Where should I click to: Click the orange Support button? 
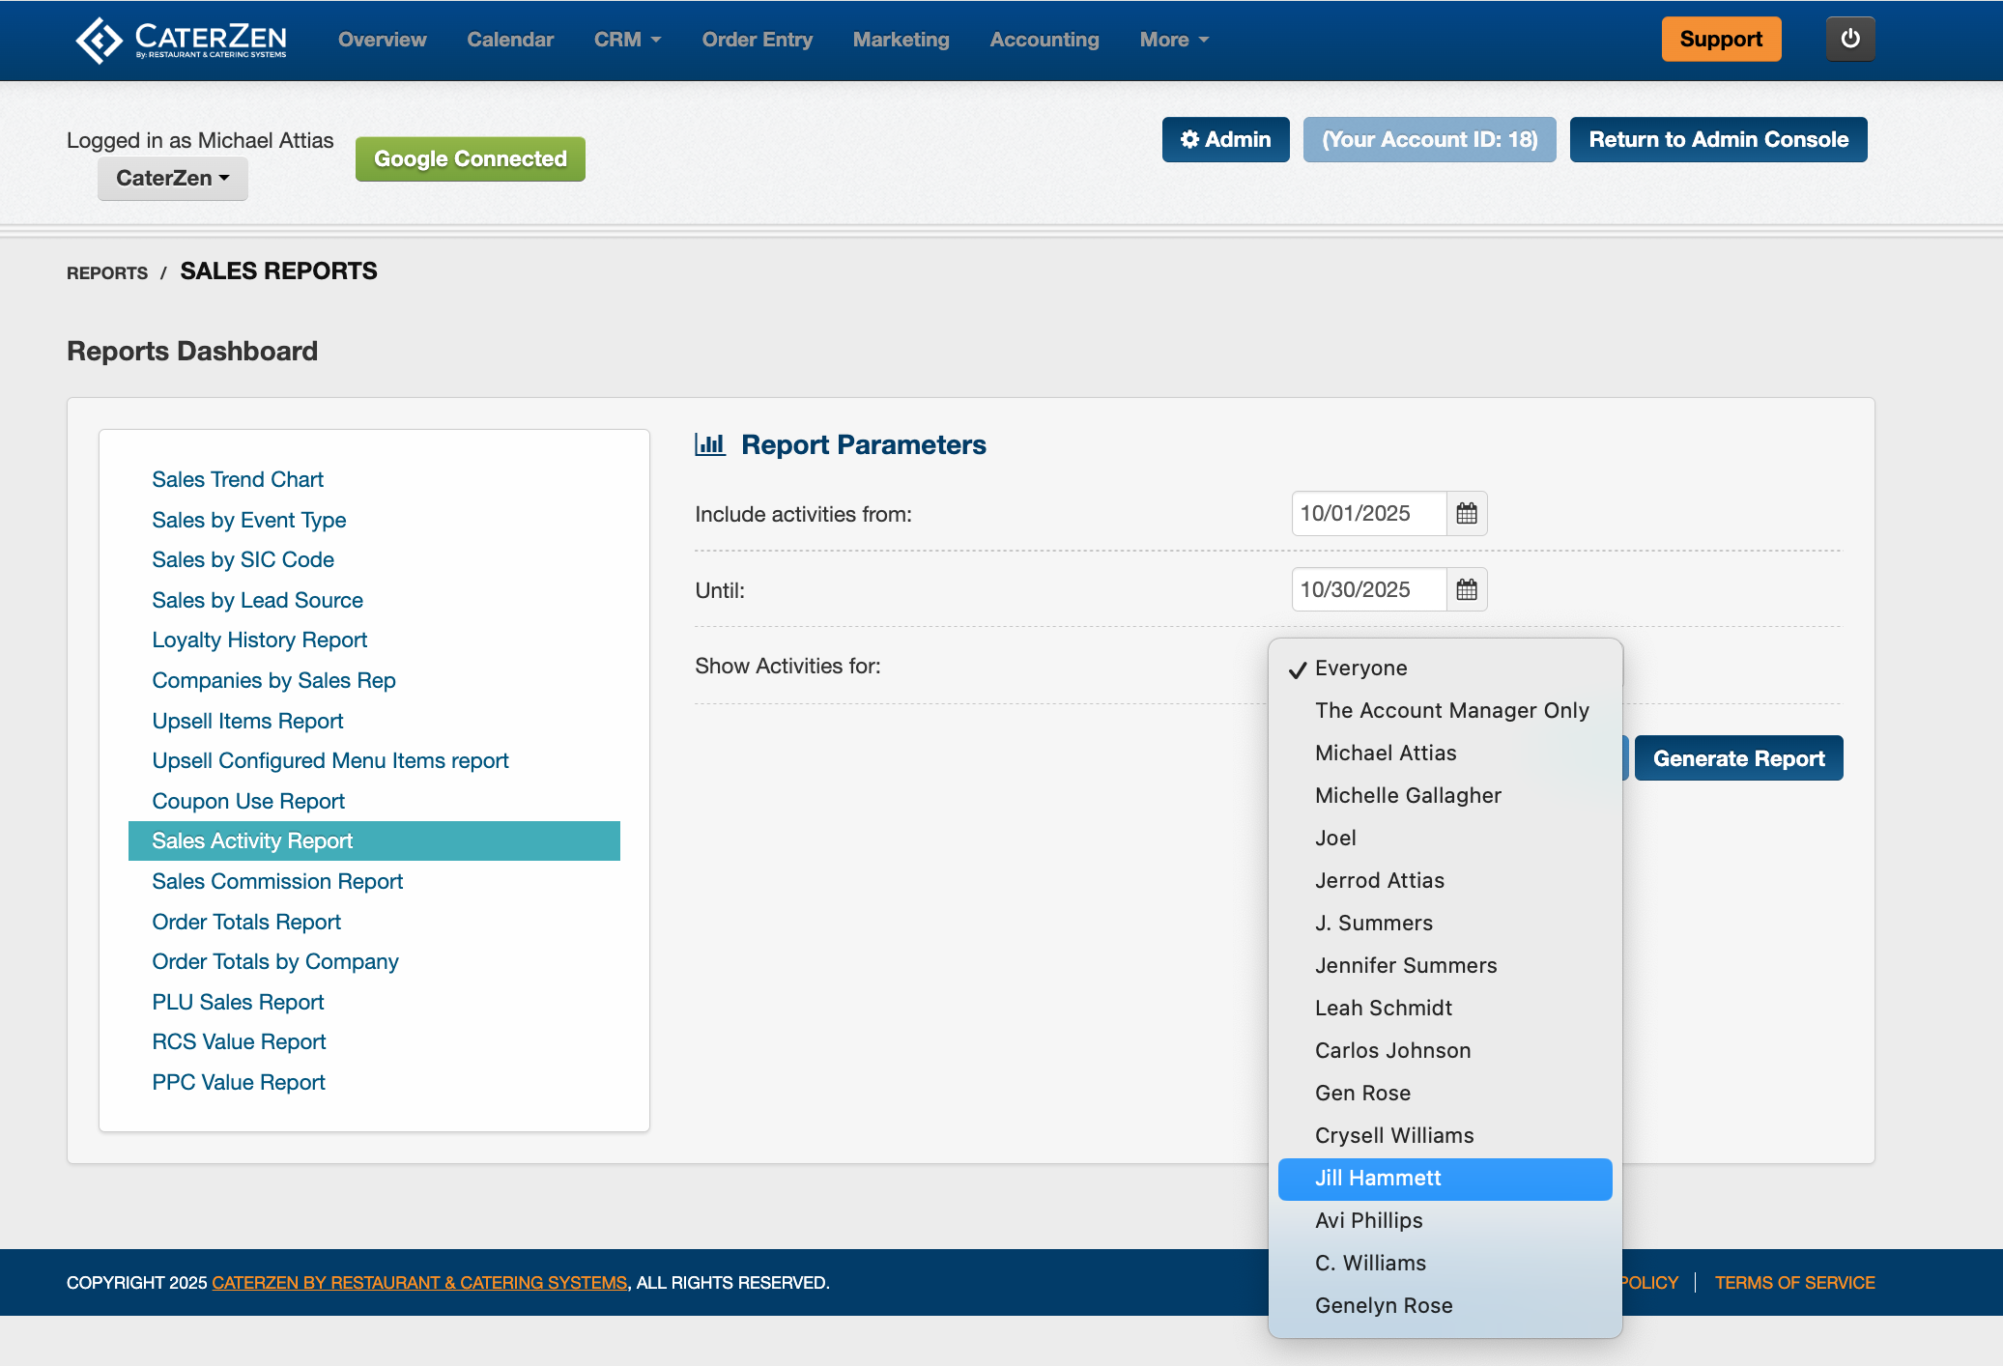tap(1720, 40)
